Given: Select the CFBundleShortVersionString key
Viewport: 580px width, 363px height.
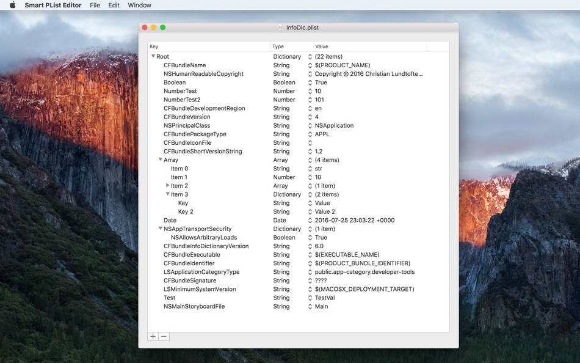Looking at the screenshot, I should coord(203,151).
